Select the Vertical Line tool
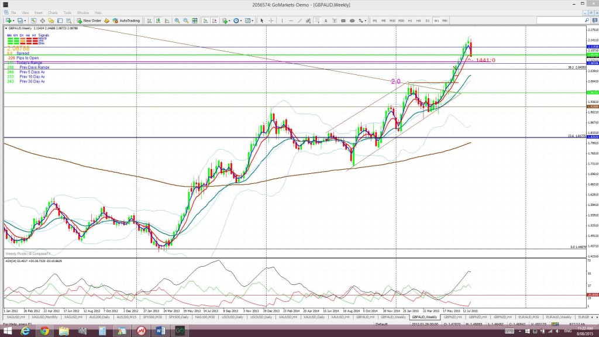 (x=283, y=20)
